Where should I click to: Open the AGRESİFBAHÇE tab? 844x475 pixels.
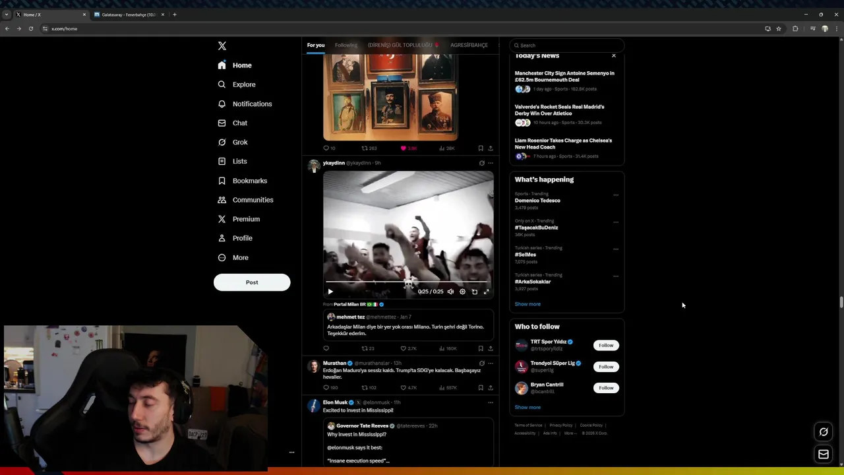pyautogui.click(x=469, y=45)
